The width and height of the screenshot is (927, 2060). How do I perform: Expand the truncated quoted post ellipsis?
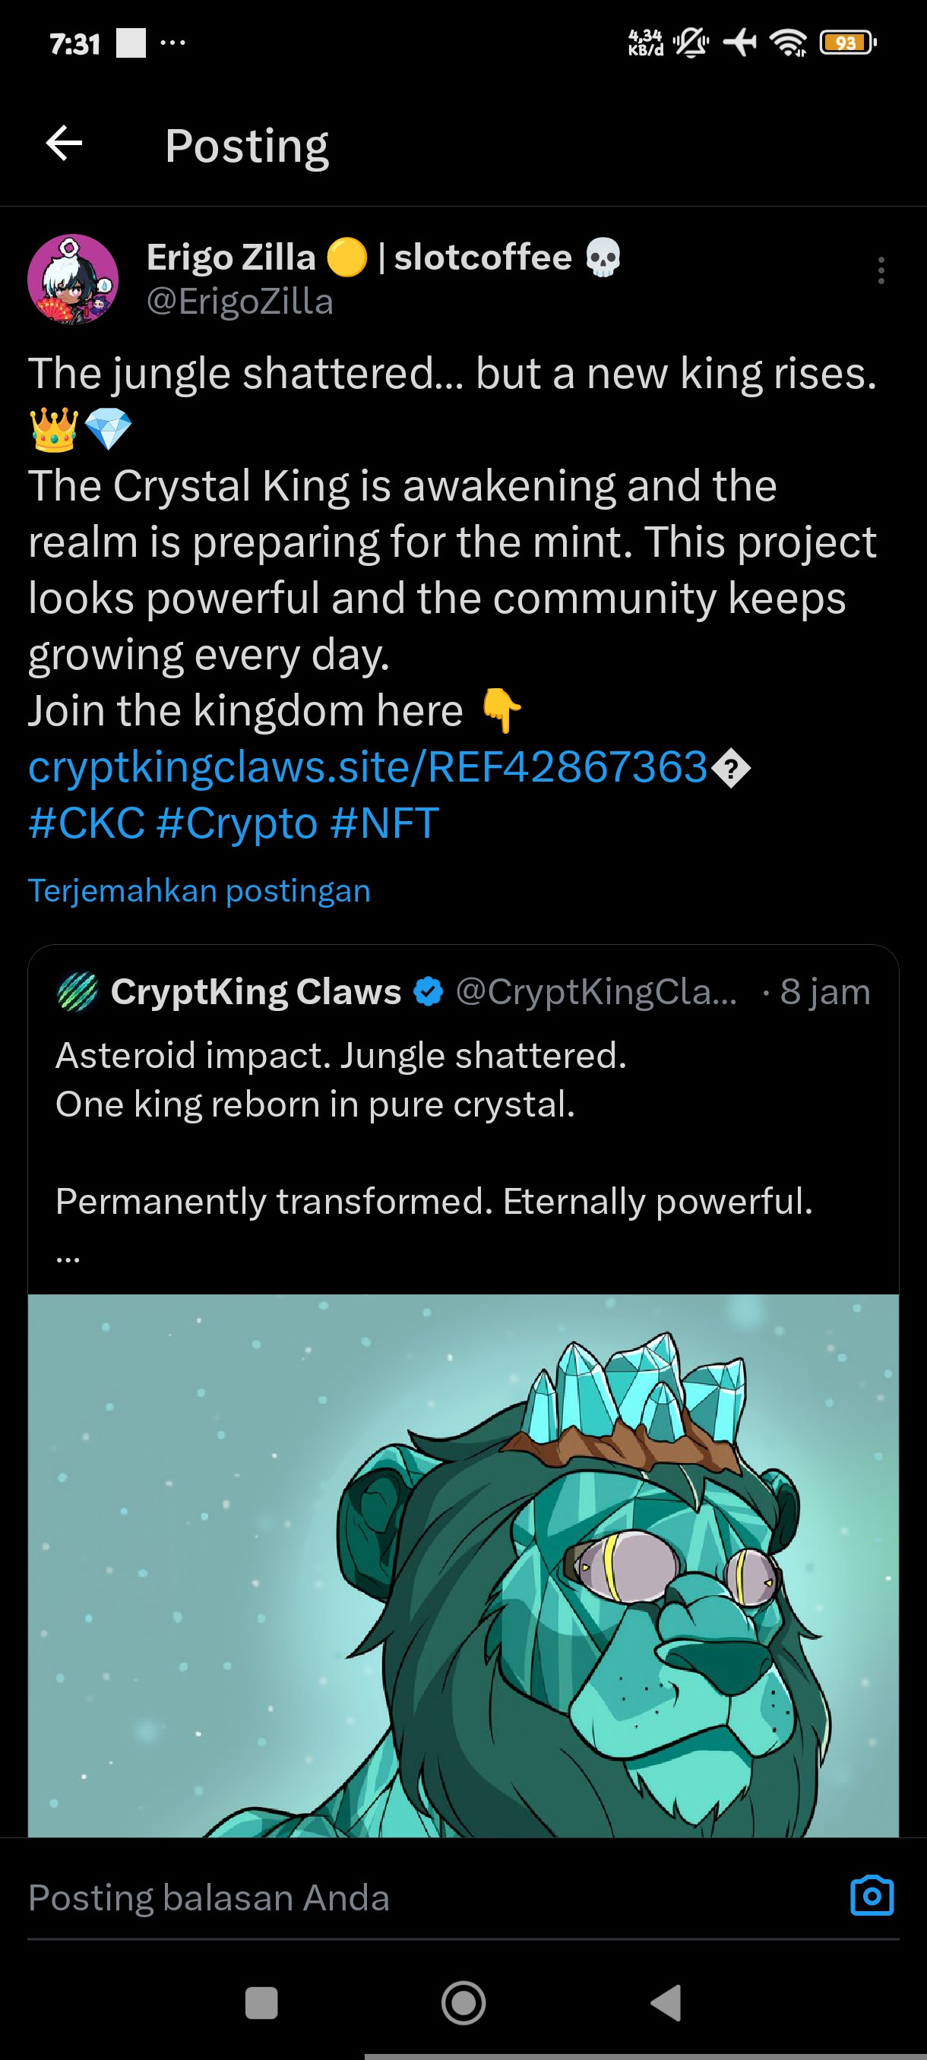(68, 1259)
